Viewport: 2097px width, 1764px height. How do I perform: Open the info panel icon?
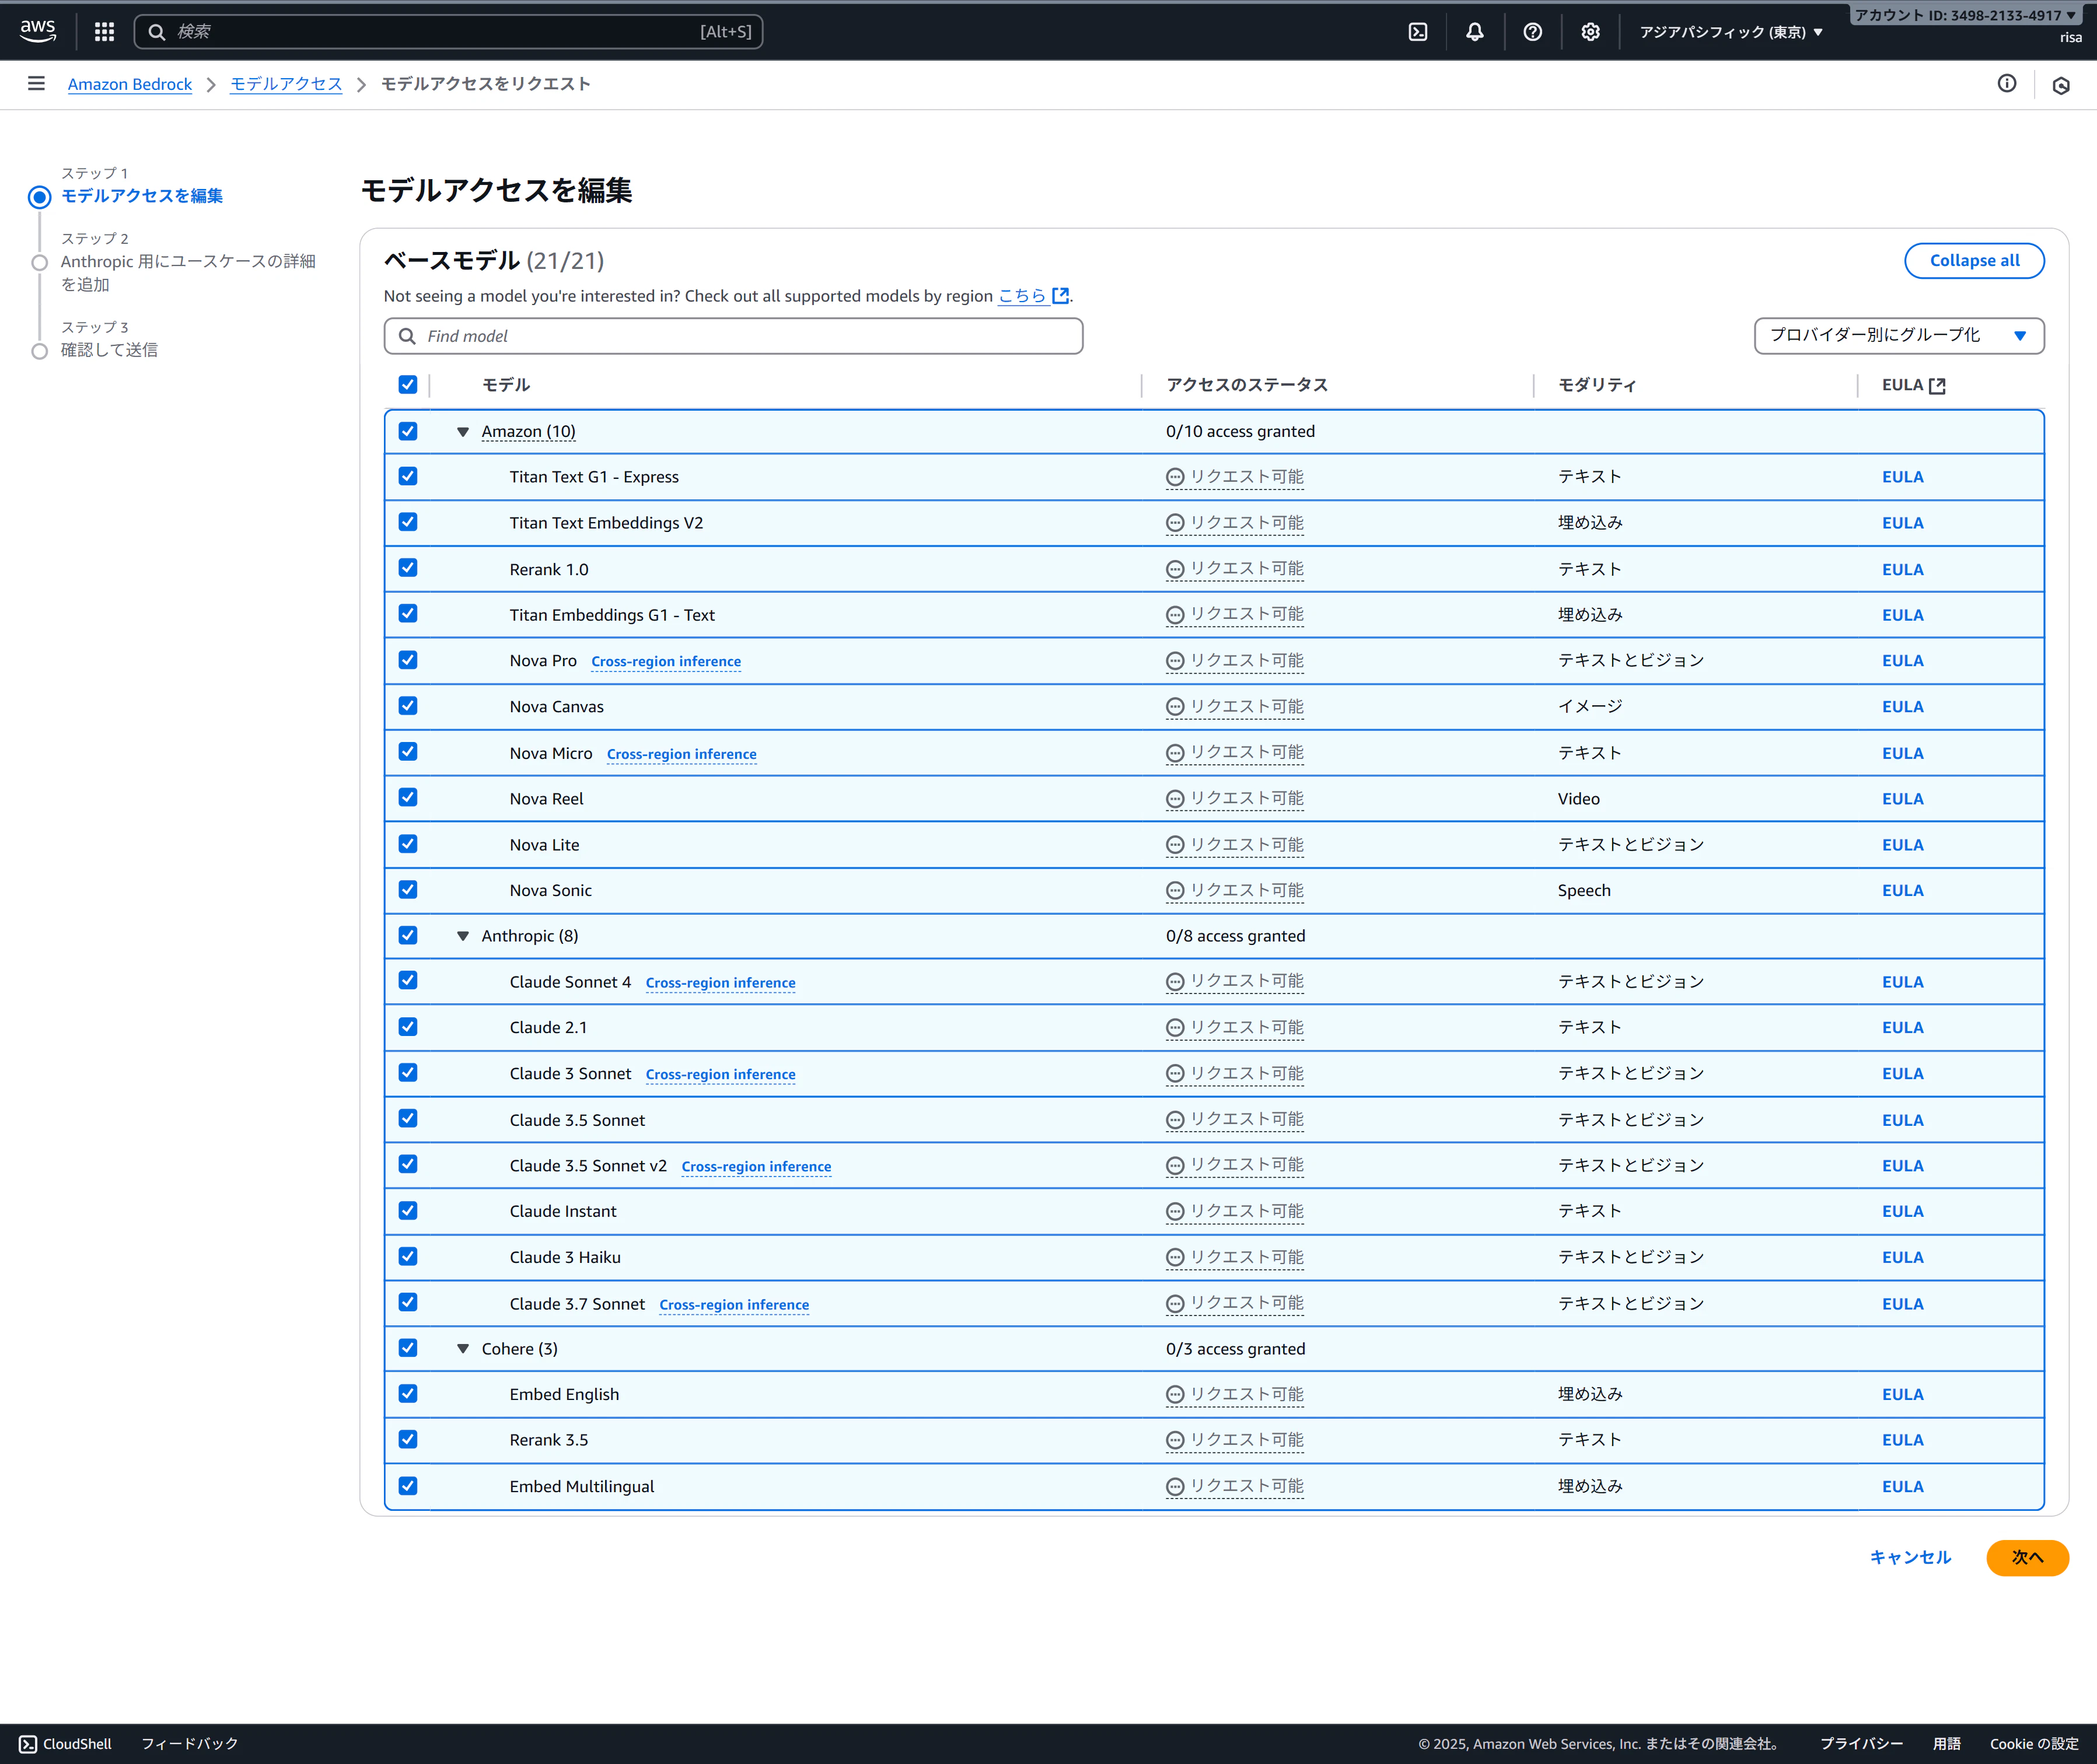tap(2007, 84)
